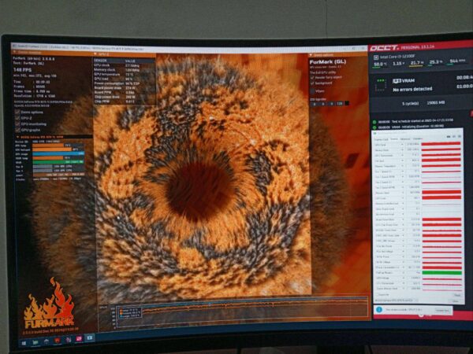Open the GPU Clock sensor dropdown arrow
This screenshot has width=473, height=354.
[403, 146]
